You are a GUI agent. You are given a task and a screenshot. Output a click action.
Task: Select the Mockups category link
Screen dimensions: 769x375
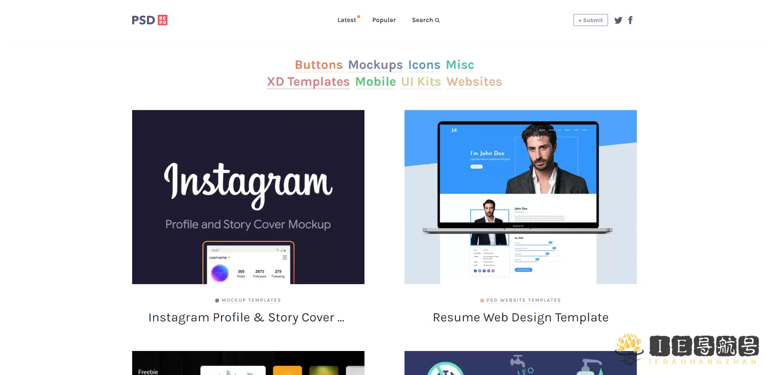[375, 65]
